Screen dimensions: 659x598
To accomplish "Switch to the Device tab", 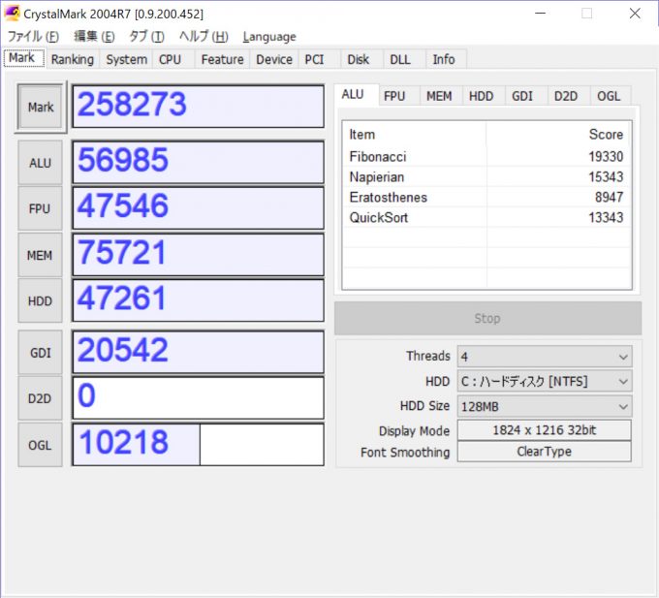I will [274, 60].
